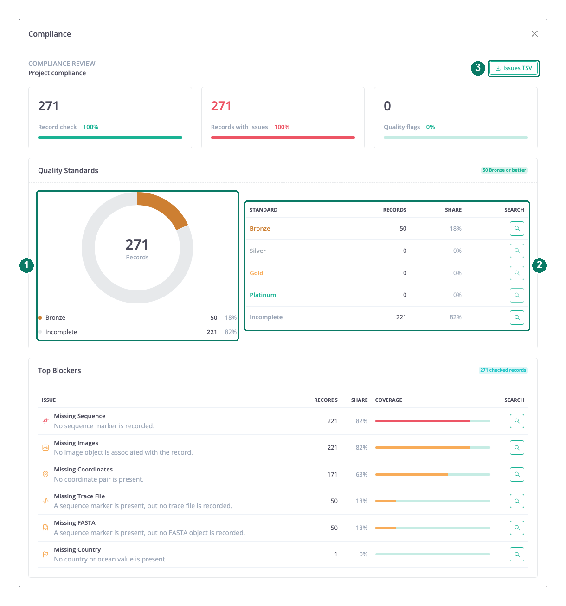Click the Missing FASTA file icon

pyautogui.click(x=45, y=528)
